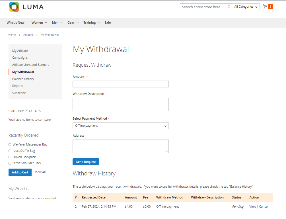Enable the Strive Shoulder Pack checkbox
Image resolution: width=286 pixels, height=219 pixels.
(10, 163)
